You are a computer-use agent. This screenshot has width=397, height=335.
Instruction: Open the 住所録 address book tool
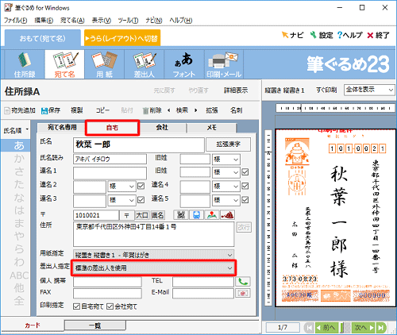[25, 64]
